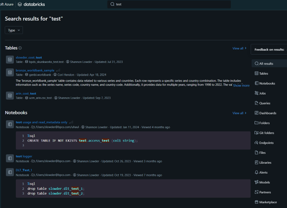Click notebook icon beside DLT_Test_1
This screenshot has width=287, height=208.
[10, 172]
